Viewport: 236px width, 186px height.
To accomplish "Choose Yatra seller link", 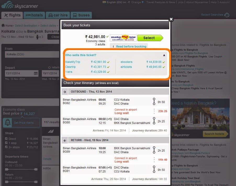I will [x=69, y=72].
